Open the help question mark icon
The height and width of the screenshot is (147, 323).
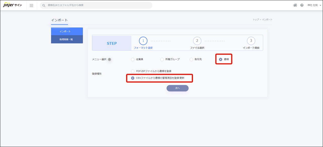tap(302, 5)
